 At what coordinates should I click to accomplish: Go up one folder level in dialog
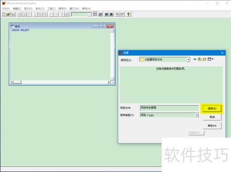(200, 59)
